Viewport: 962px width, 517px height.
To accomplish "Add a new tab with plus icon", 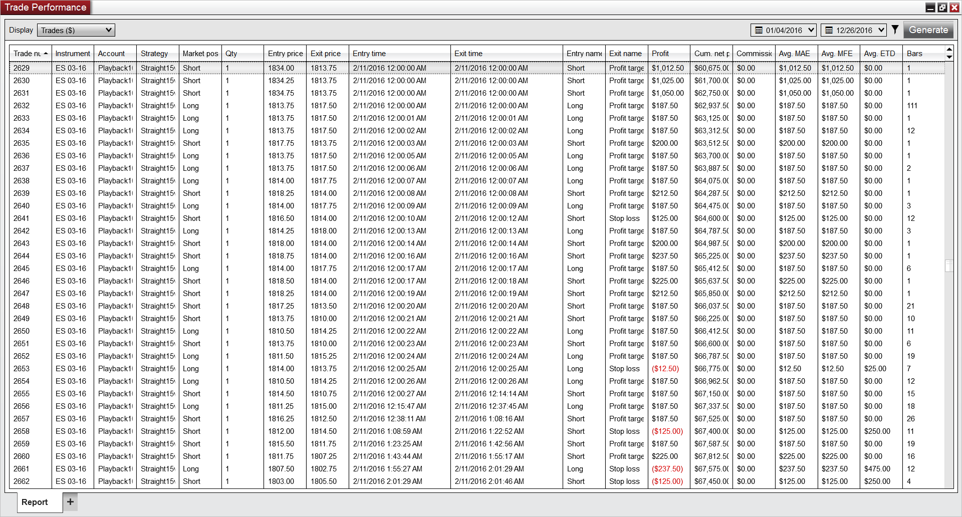I will [x=70, y=501].
